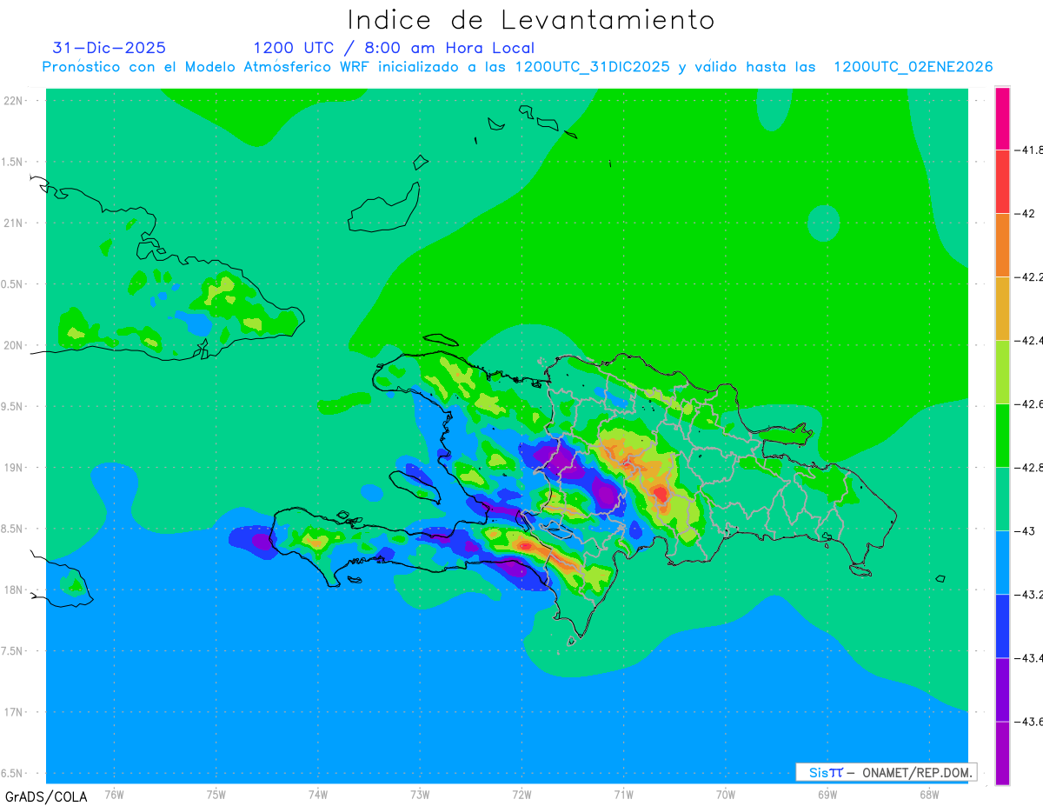Click the latitude label "22N"
This screenshot has height=806, width=1043.
[13, 100]
